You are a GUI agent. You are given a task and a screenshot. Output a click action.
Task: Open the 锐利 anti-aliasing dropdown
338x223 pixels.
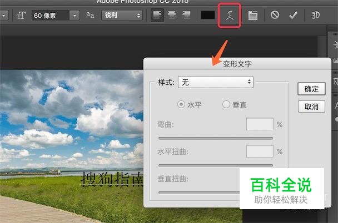click(x=122, y=16)
